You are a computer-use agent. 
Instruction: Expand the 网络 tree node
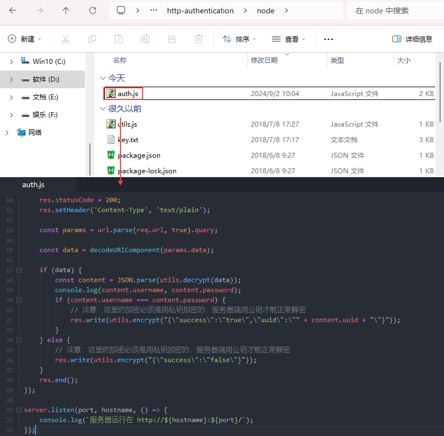(x=7, y=133)
